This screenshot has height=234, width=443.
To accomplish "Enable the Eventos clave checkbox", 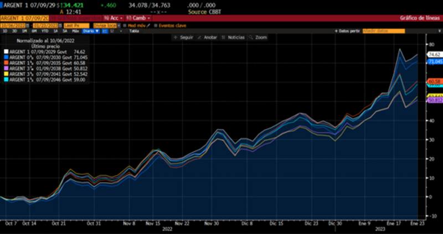I will tap(156, 25).
